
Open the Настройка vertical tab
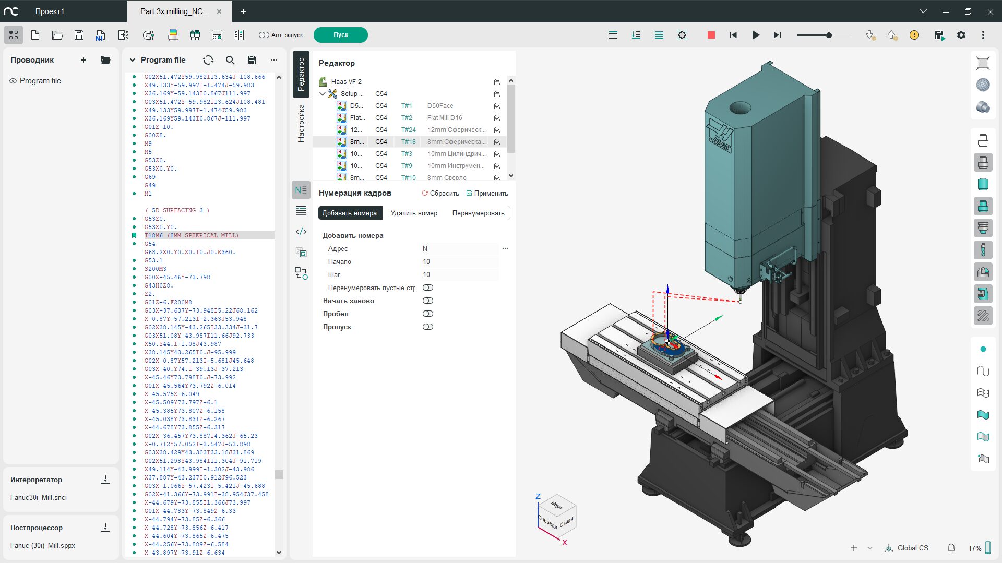click(x=301, y=123)
